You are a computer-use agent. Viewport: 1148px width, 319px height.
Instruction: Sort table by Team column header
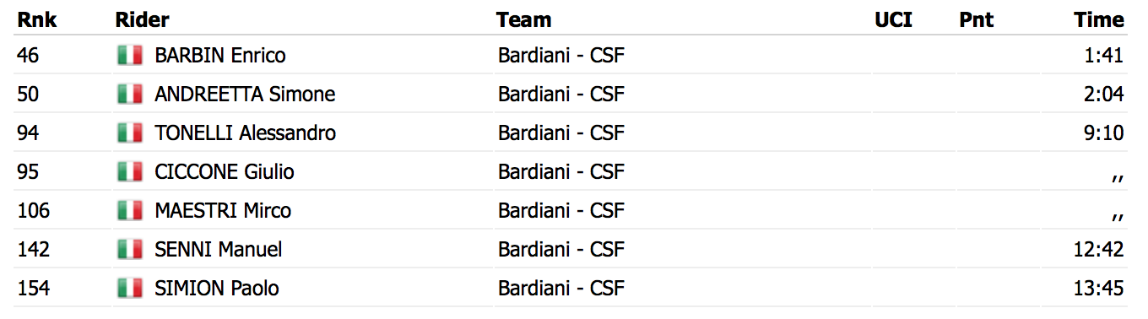point(523,19)
